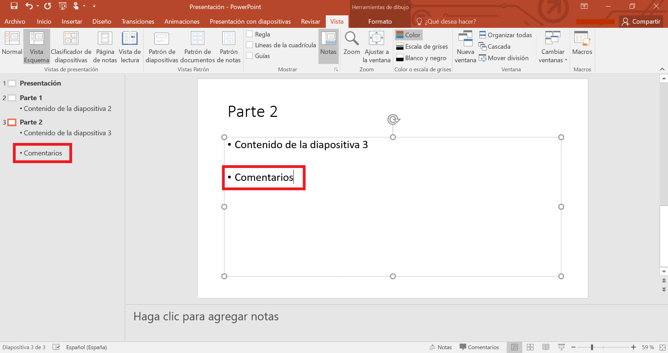
Task: Select Color display mode
Action: click(x=408, y=35)
